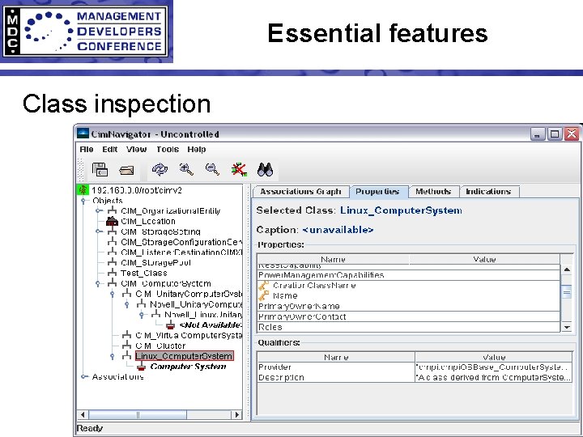Click the save-all disks toolbar icon
The image size is (583, 437).
pyautogui.click(x=100, y=169)
